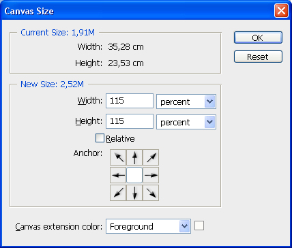
Task: Focus the New Size Width field
Action: [x=130, y=101]
